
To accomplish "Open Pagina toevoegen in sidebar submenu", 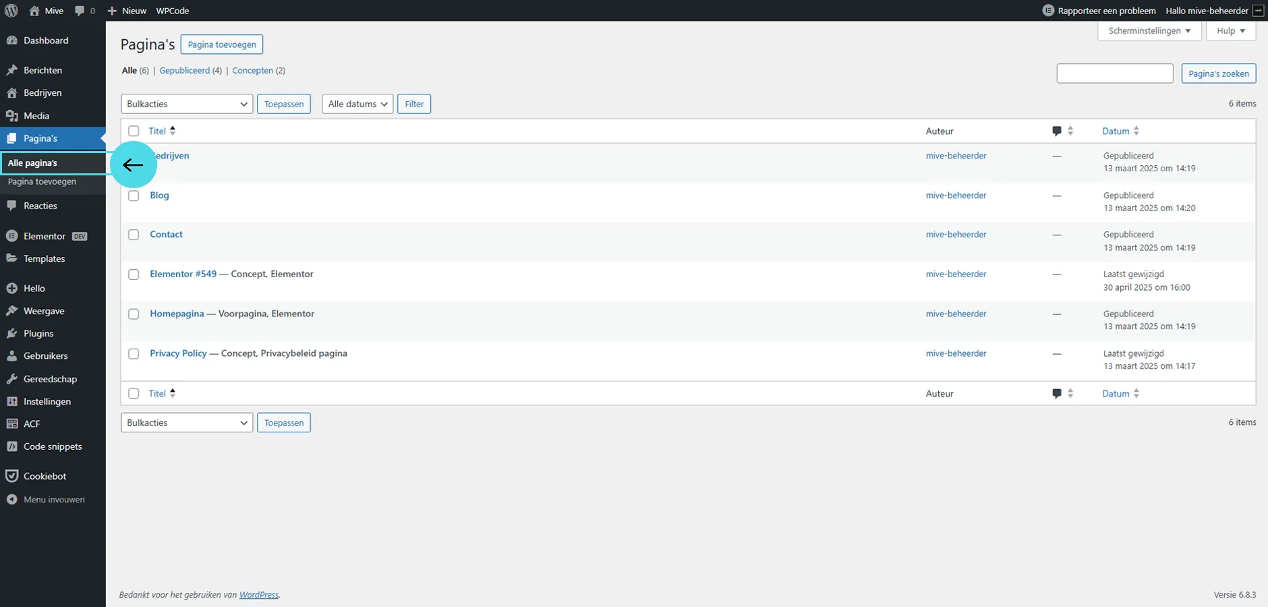I will pos(42,182).
